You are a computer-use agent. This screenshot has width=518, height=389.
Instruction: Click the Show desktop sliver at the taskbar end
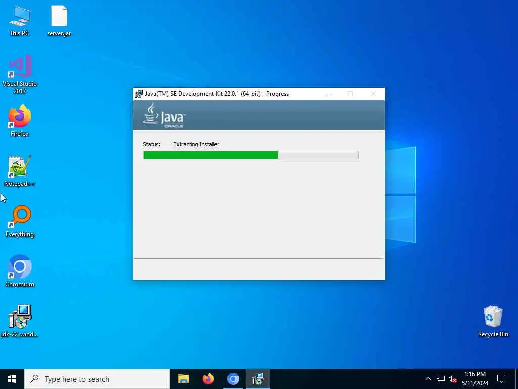tap(516, 379)
